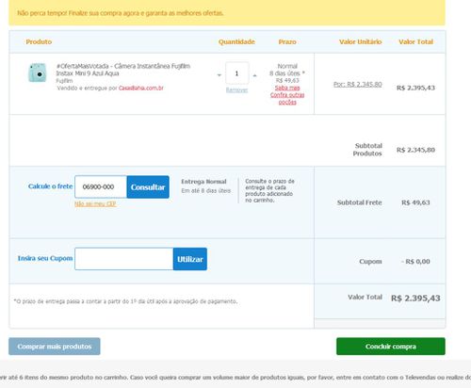Image resolution: width=471 pixels, height=388 pixels.
Task: Apply coupon with the Utilizar button
Action: click(x=190, y=259)
